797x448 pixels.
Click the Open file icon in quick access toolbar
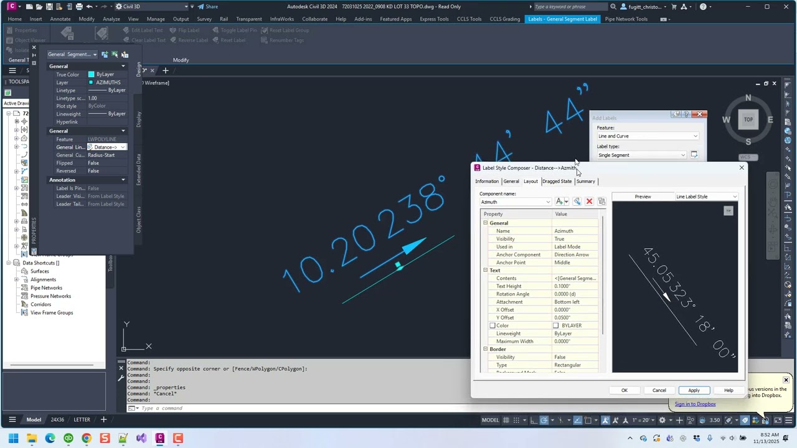39,6
